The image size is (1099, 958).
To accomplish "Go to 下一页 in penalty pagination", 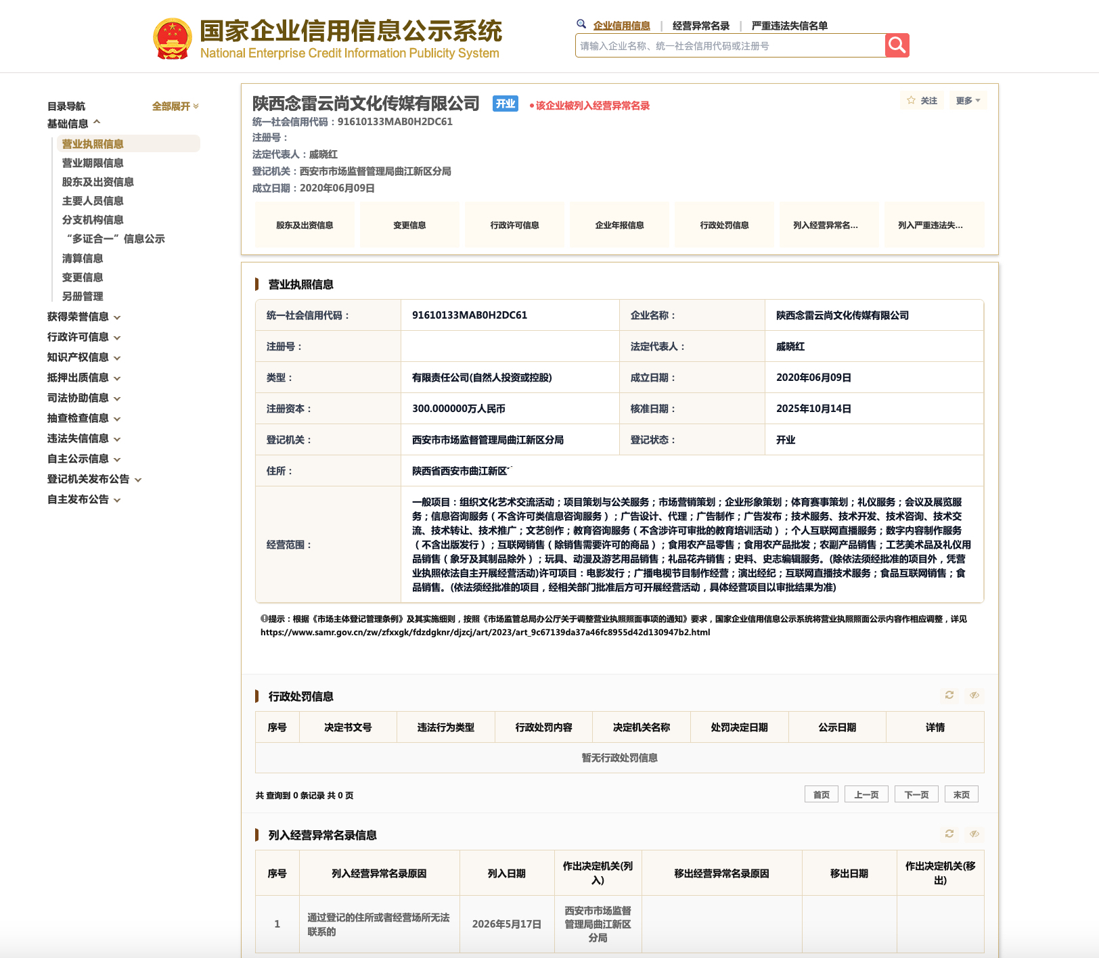I will [x=916, y=794].
